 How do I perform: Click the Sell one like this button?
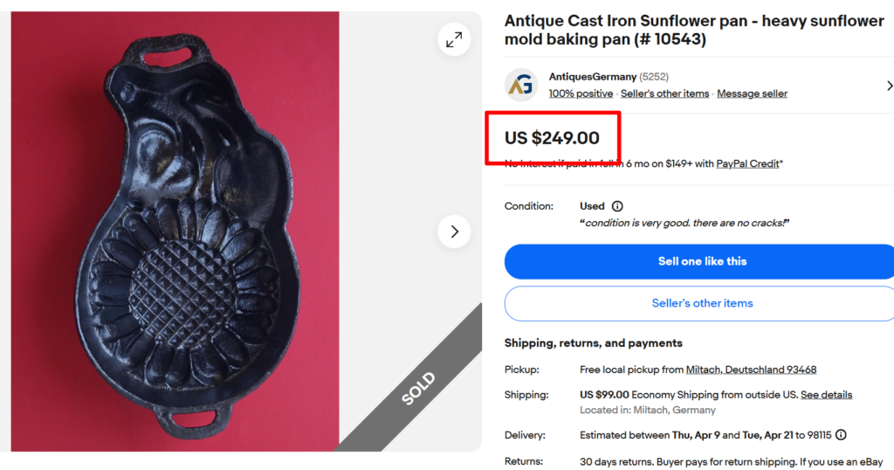point(701,261)
